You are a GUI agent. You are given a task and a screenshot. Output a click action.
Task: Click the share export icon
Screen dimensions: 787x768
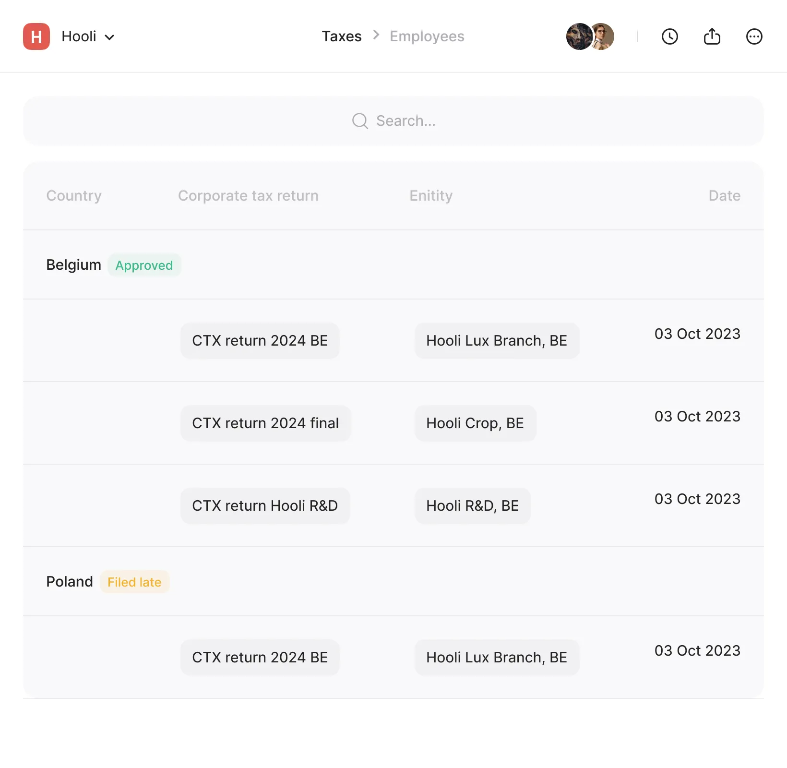point(712,36)
